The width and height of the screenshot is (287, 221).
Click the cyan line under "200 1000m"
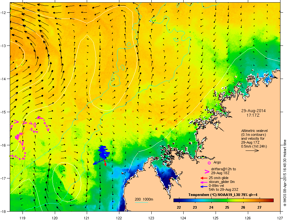[x=142, y=202]
